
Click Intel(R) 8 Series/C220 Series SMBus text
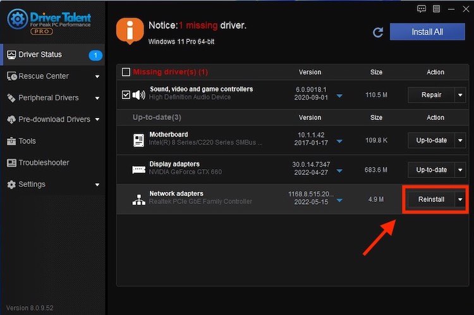205,142
